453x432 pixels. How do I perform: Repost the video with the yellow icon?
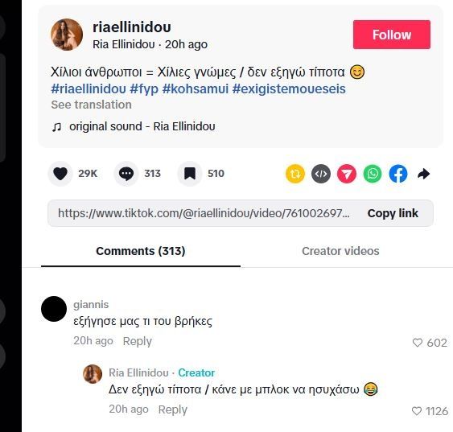(x=295, y=174)
